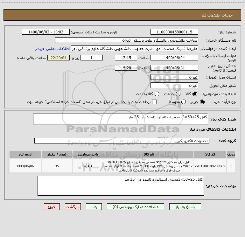Click the remaining time field 22:20:01

pyautogui.click(x=59, y=58)
